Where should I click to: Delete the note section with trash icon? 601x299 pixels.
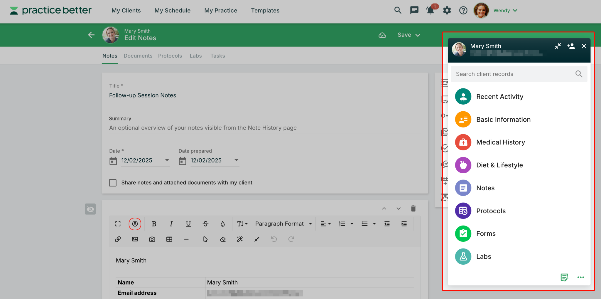(413, 209)
